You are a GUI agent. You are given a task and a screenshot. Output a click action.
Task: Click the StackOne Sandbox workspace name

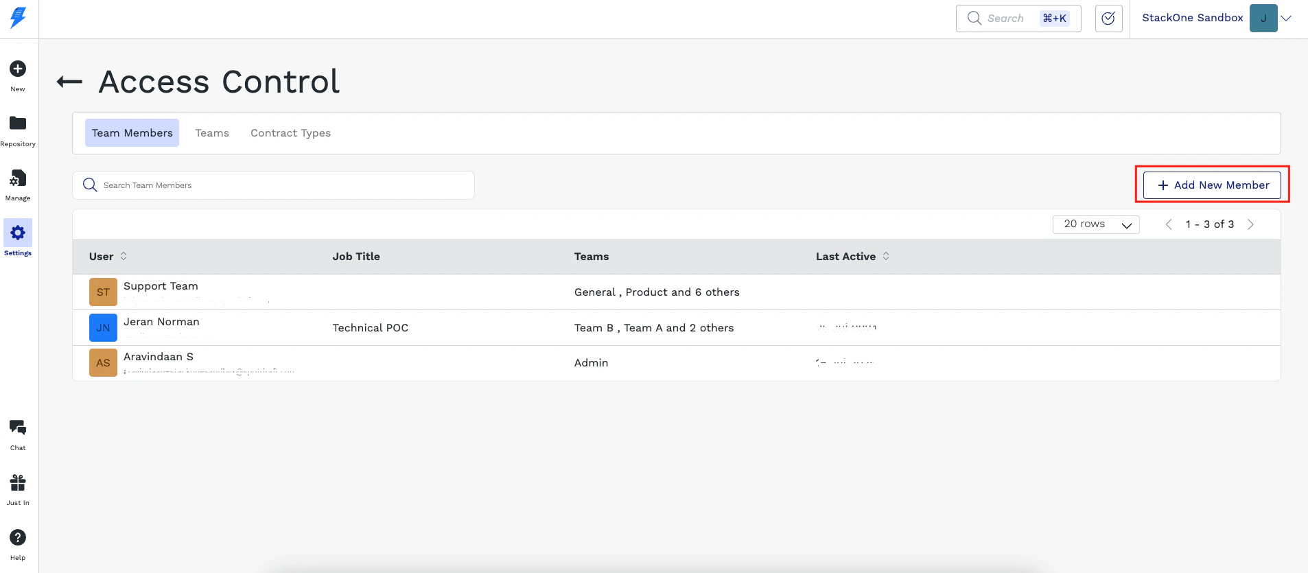click(x=1193, y=18)
